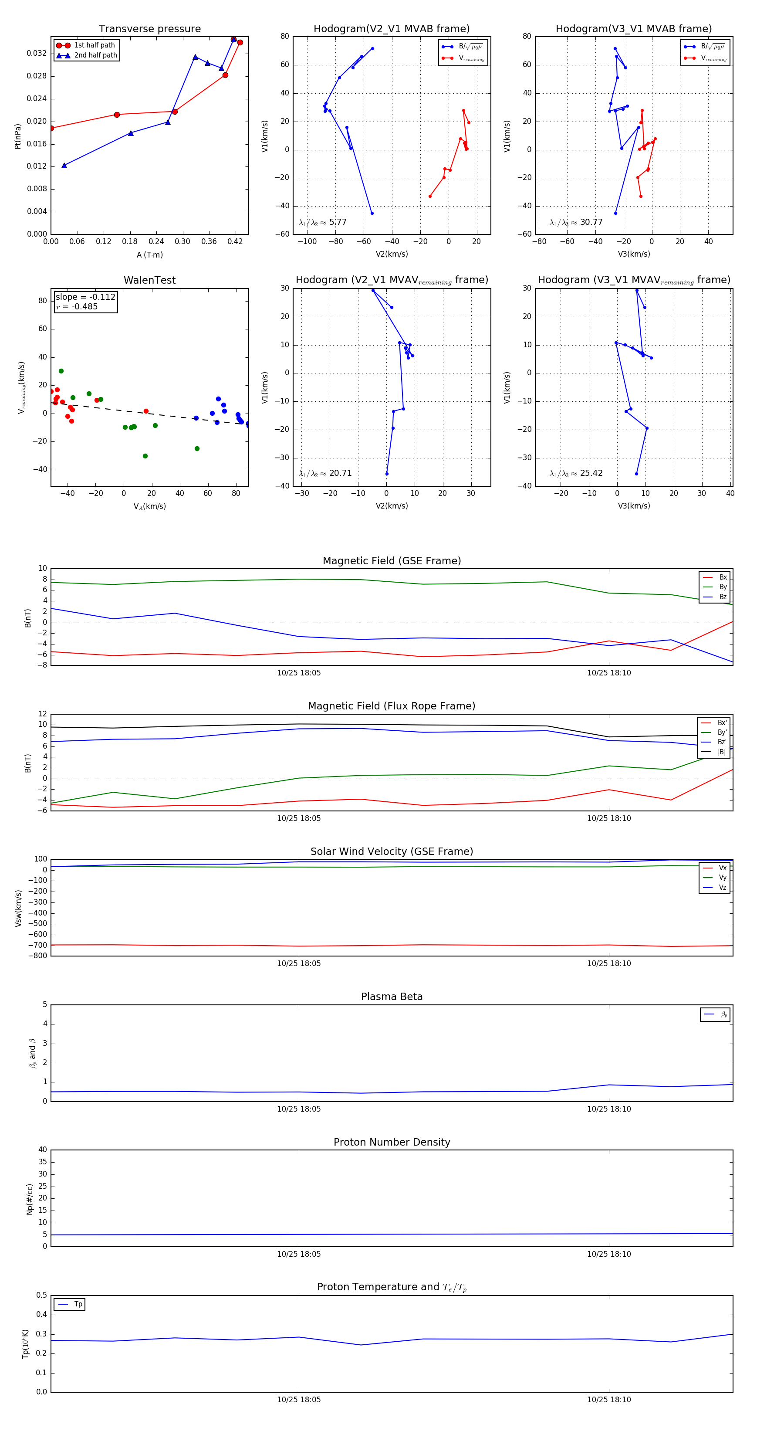Click "10/25 18:10" tick under Solar Wind Velocity
The height and width of the screenshot is (1438, 784).
(609, 963)
